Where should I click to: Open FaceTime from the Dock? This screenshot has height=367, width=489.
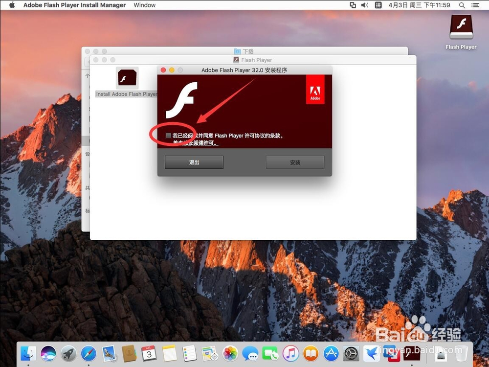pyautogui.click(x=270, y=354)
